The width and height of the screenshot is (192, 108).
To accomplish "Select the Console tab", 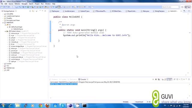I will coord(83,79).
